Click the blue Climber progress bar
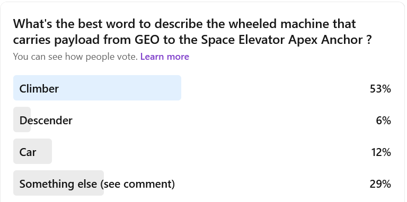Screen dimensions: 407x202 click(97, 88)
